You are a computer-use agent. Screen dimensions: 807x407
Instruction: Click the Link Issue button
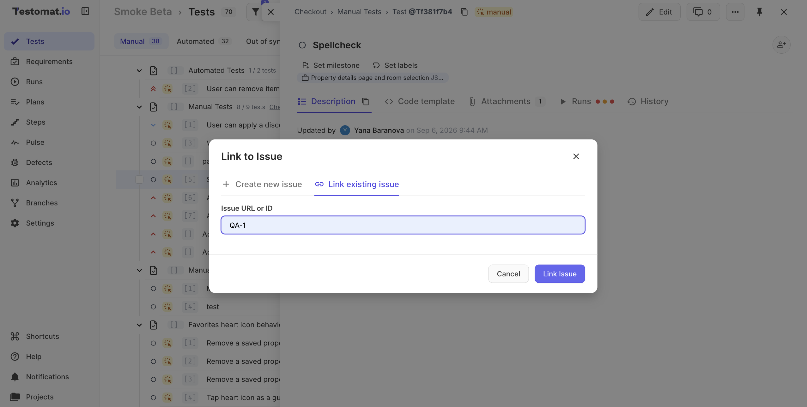[x=560, y=274]
